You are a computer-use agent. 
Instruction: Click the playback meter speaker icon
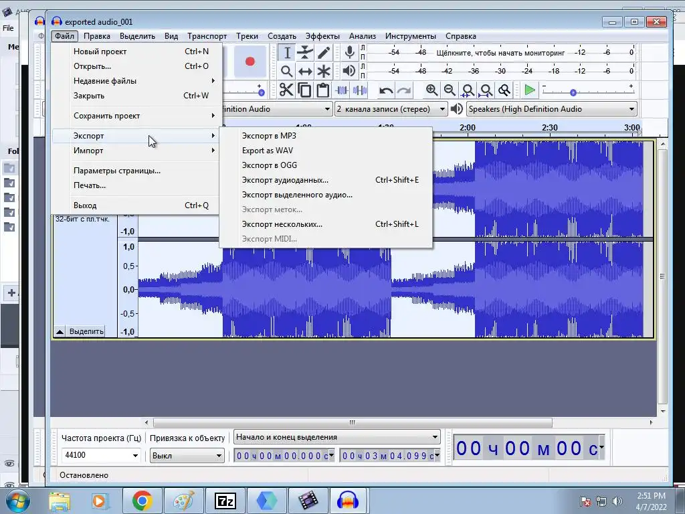[349, 71]
